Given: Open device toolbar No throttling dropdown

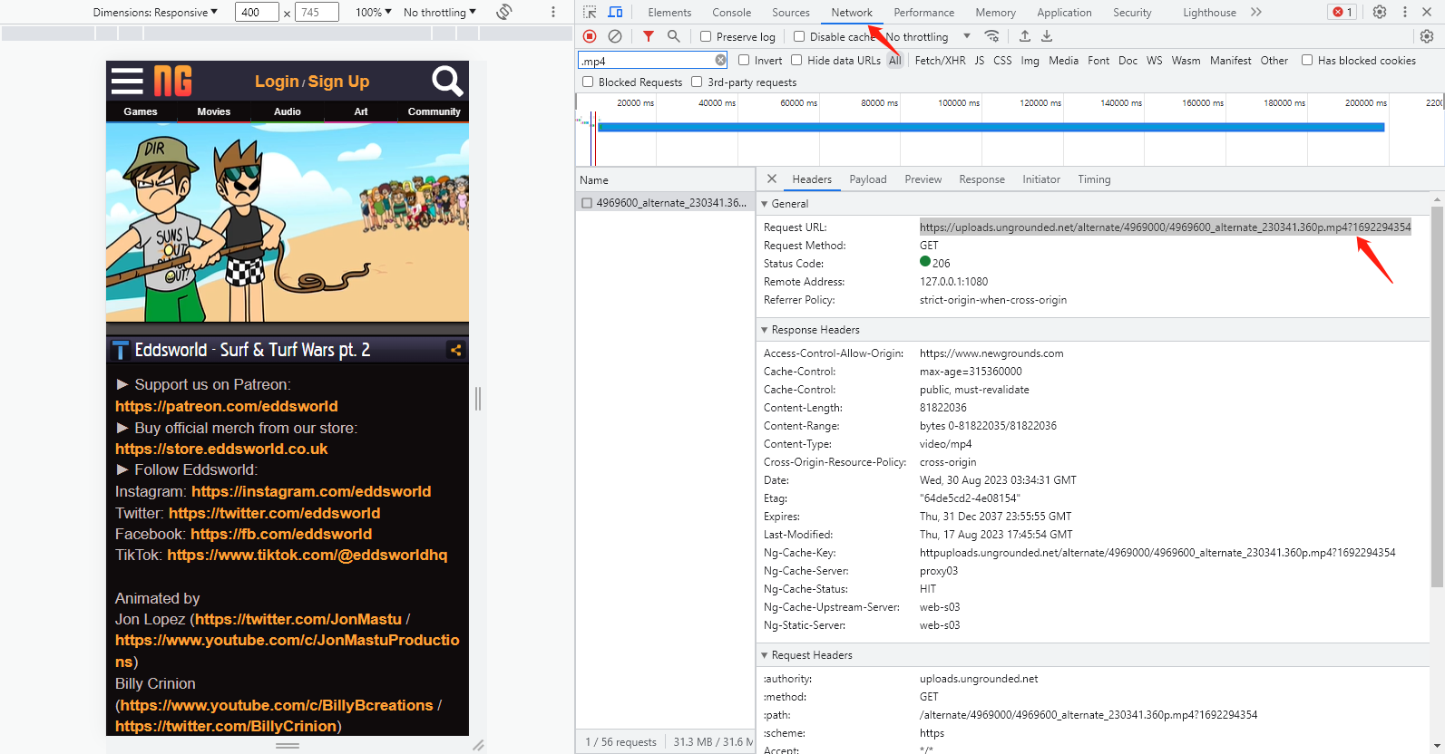Looking at the screenshot, I should tap(440, 12).
